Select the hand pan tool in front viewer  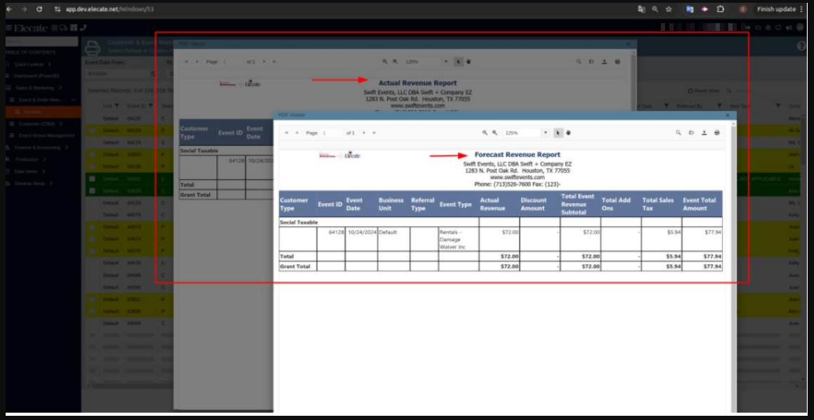click(x=566, y=133)
